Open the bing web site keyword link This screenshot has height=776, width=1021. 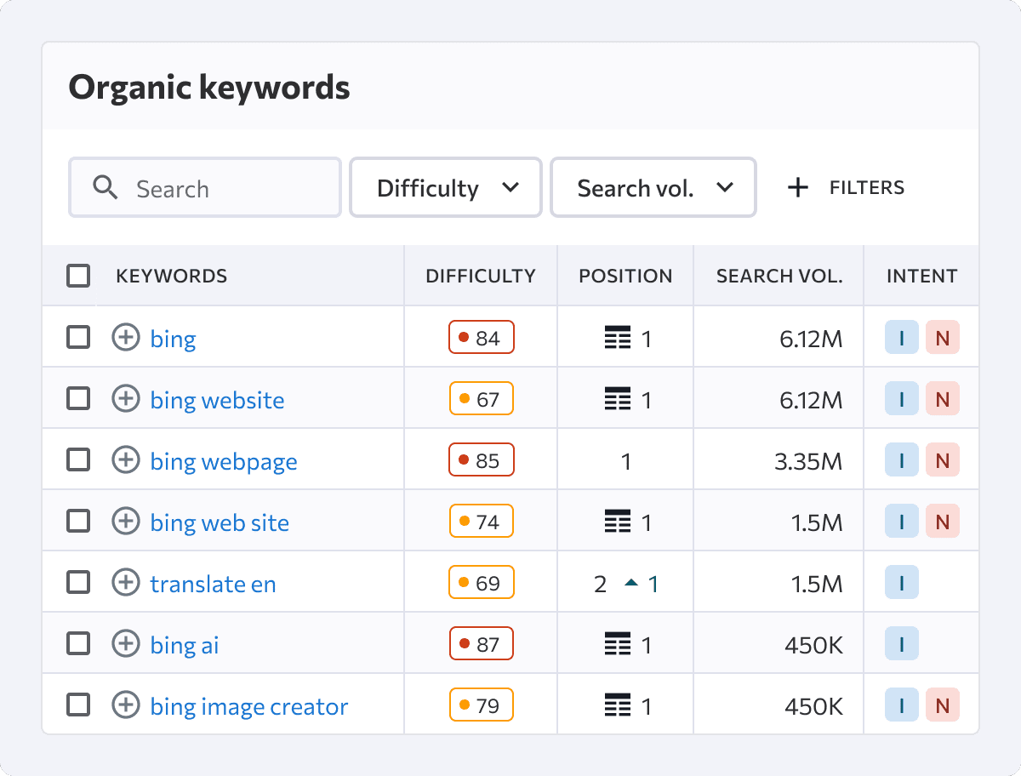[220, 523]
